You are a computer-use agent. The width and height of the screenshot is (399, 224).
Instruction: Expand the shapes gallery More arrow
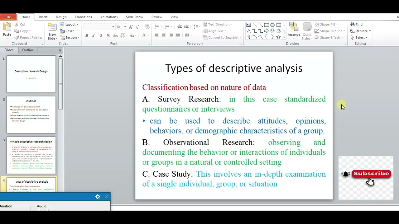pos(284,37)
